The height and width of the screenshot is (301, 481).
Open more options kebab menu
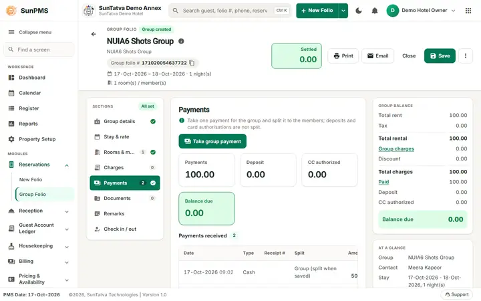466,56
